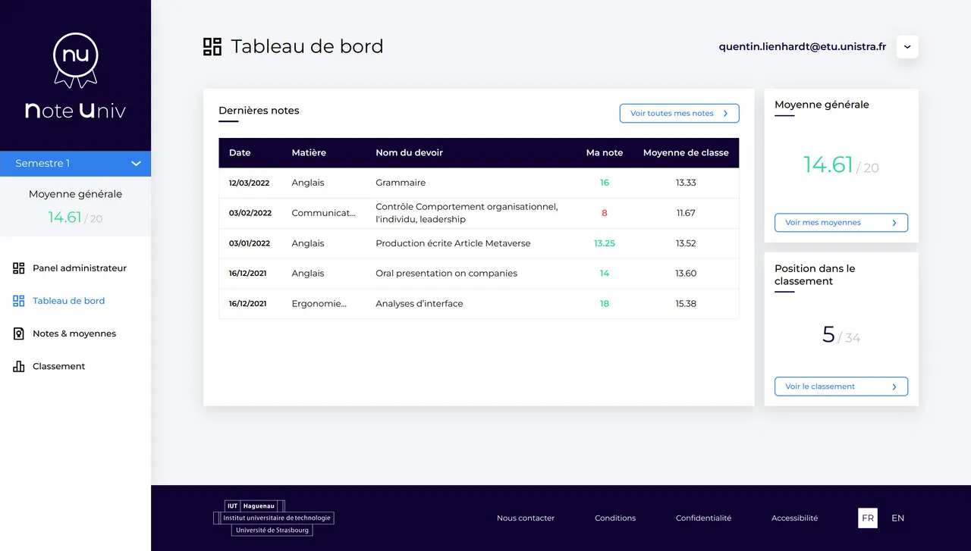Click Production écrite Article Metaverse
971x551 pixels.
pyautogui.click(x=453, y=243)
